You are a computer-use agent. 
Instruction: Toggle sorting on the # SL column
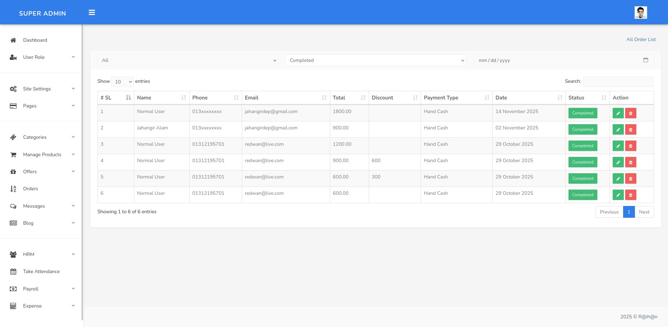pos(116,98)
